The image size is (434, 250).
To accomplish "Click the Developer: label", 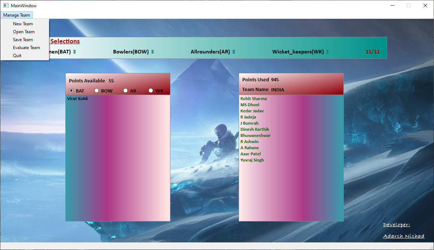I will (x=396, y=225).
